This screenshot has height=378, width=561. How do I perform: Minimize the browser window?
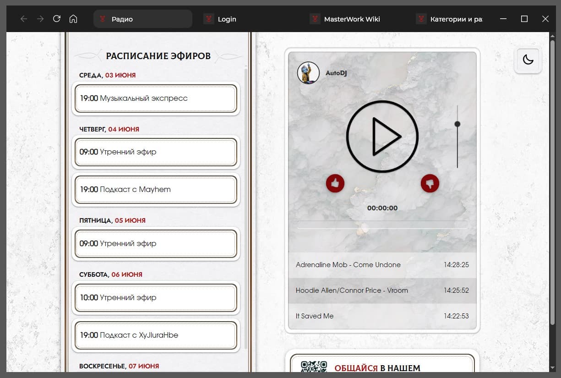pyautogui.click(x=504, y=19)
